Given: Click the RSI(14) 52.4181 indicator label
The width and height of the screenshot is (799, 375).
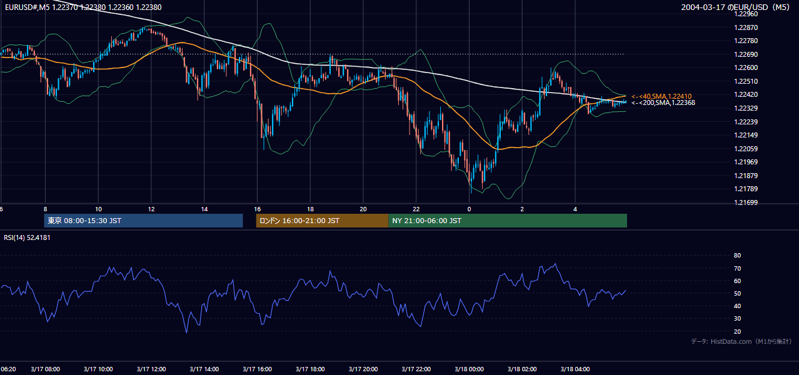Looking at the screenshot, I should tap(27, 237).
